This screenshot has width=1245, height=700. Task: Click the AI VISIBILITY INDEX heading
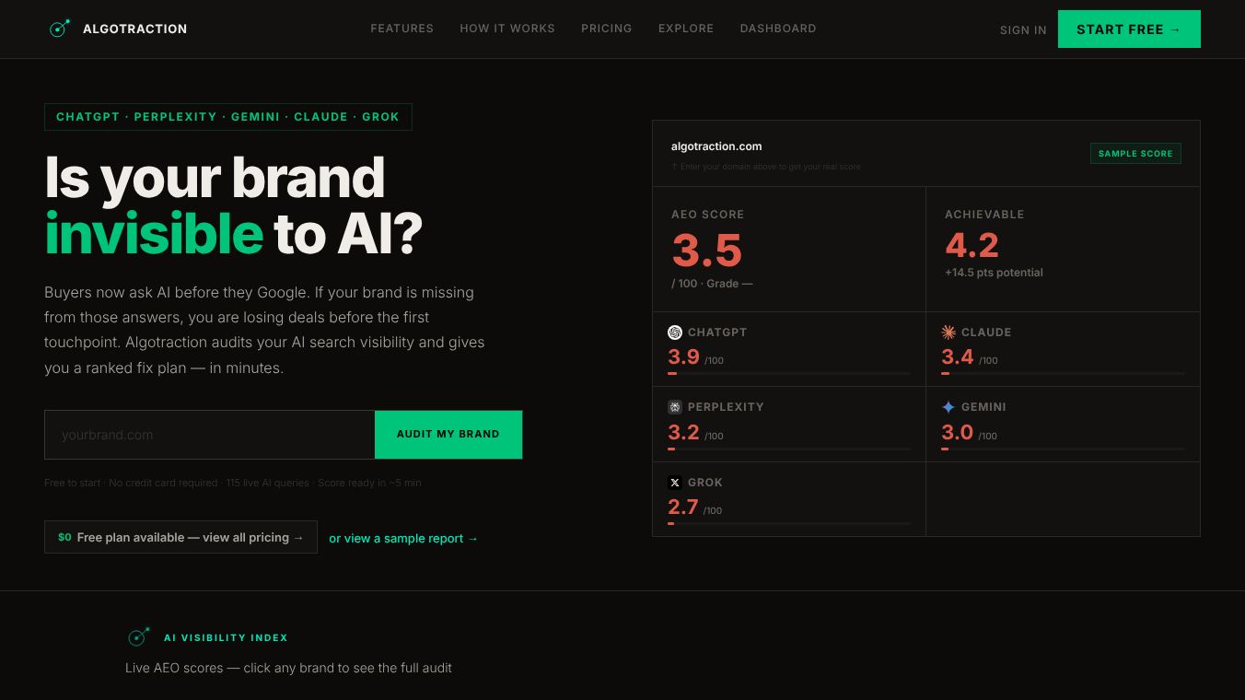click(226, 637)
